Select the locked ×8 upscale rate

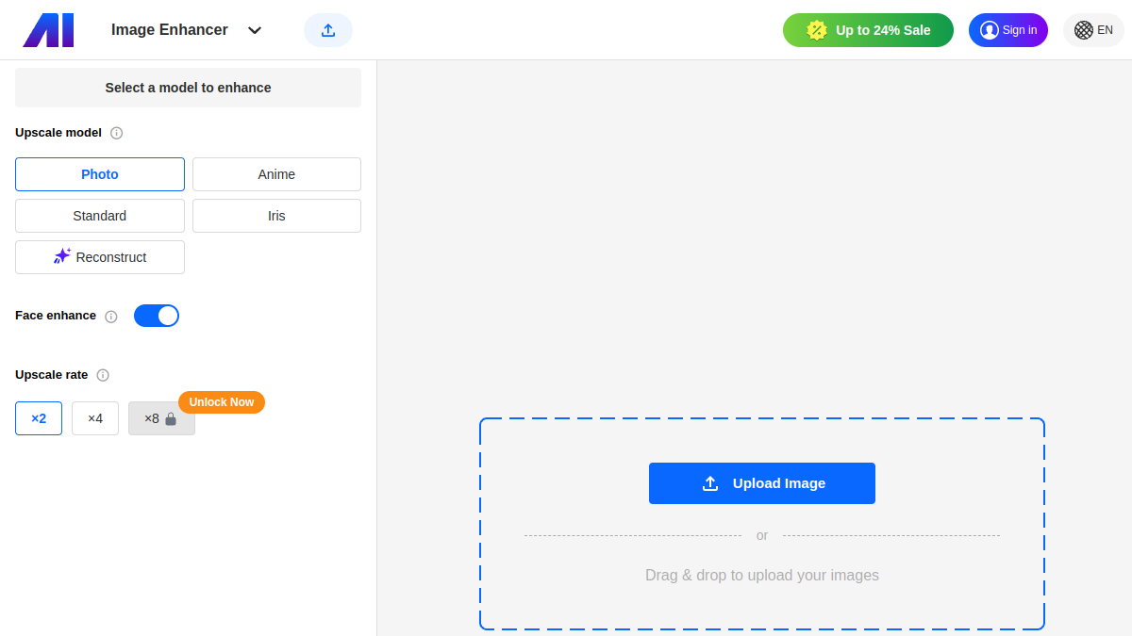point(161,418)
